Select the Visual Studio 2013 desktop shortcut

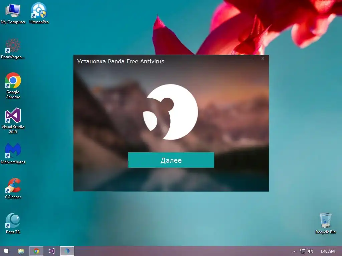coord(13,121)
